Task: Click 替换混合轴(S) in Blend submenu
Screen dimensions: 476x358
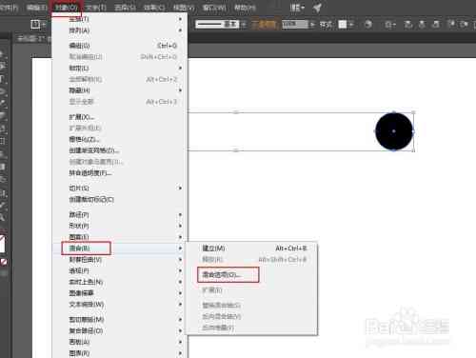Action: (251, 306)
